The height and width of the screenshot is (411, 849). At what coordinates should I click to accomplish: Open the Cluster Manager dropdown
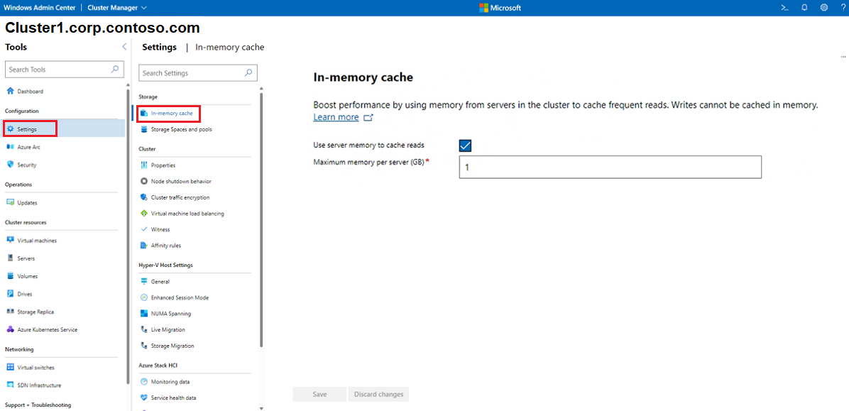click(x=116, y=8)
